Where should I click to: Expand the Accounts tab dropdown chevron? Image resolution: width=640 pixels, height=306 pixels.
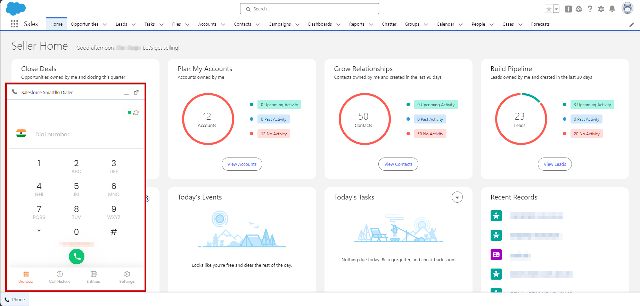pyautogui.click(x=223, y=24)
